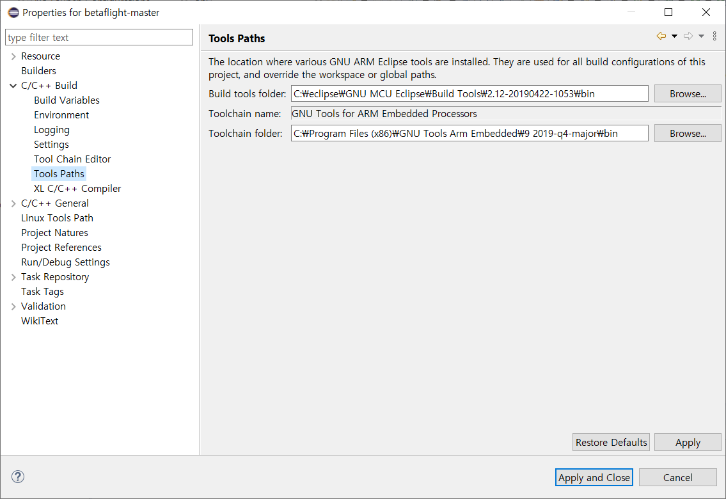Select the Validation item
This screenshot has height=499, width=726.
(x=43, y=306)
